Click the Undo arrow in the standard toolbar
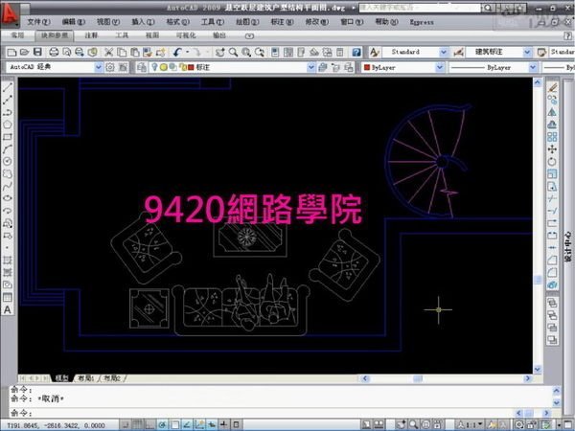 179,51
